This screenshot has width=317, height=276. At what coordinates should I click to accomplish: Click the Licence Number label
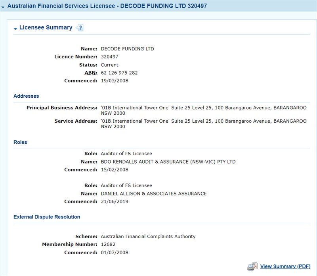pyautogui.click(x=76, y=57)
